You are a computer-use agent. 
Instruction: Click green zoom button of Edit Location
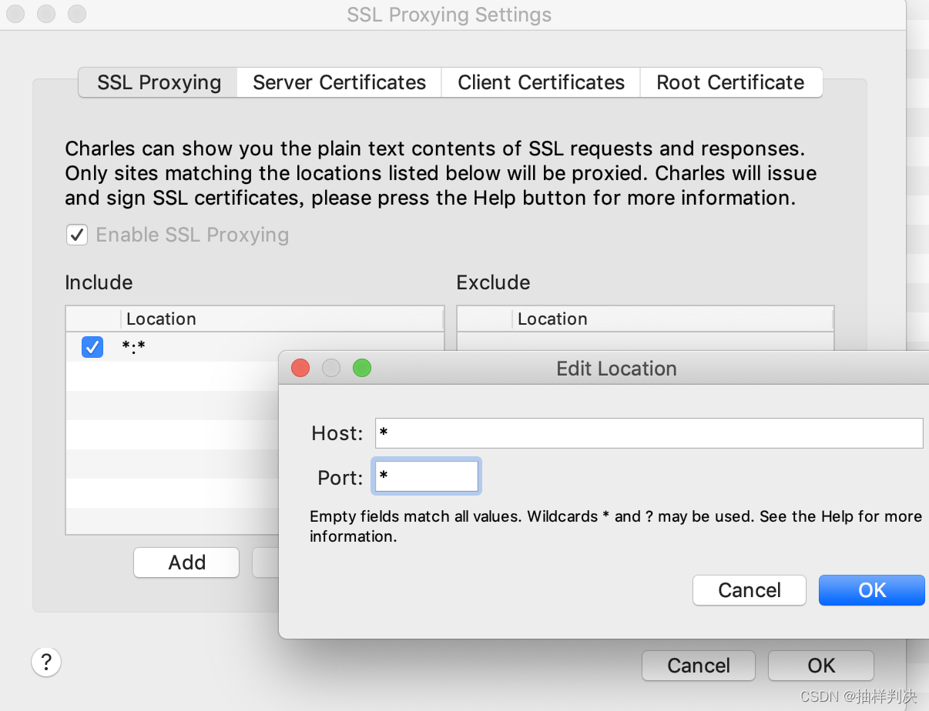pos(362,369)
